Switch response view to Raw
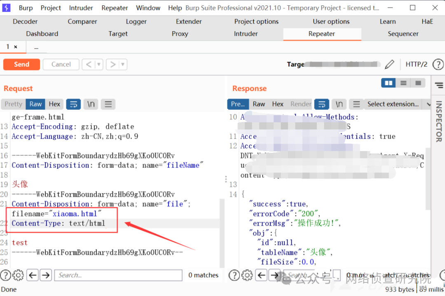Viewport: 445px width, 296px height. (x=259, y=104)
